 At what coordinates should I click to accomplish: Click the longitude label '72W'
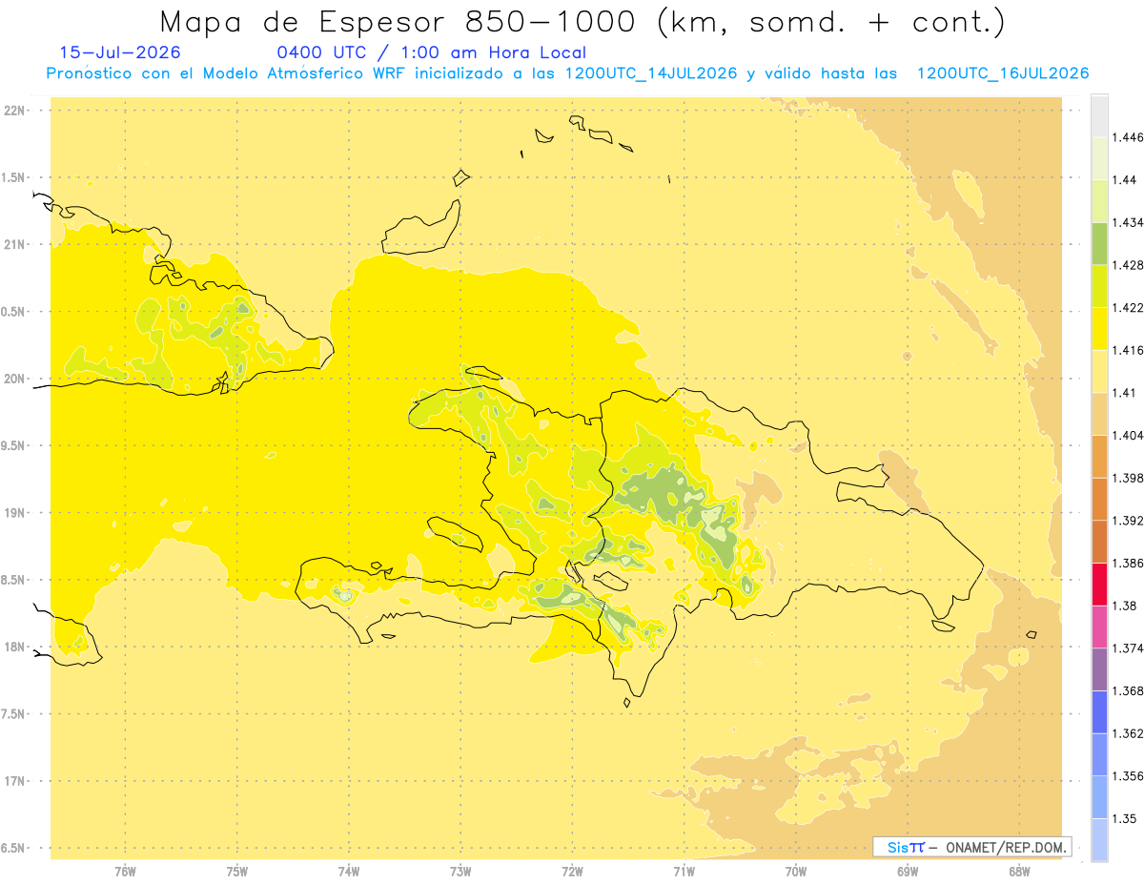[572, 872]
